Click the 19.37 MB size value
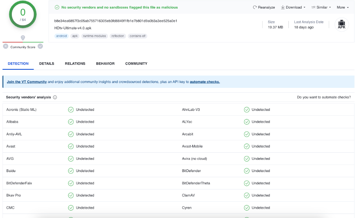This screenshot has height=218, width=355. pos(275,27)
